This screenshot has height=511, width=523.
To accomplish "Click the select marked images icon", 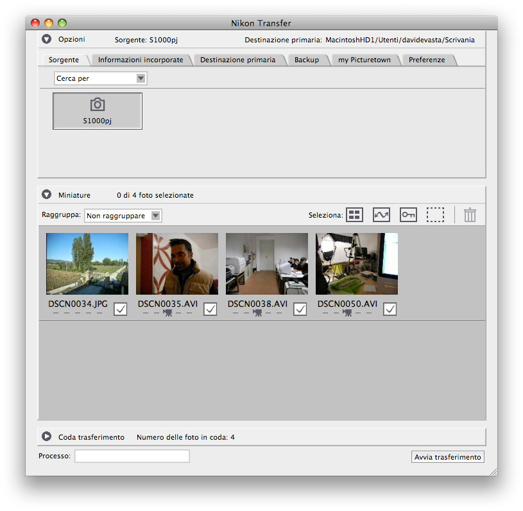I will point(381,215).
